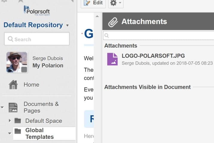Click the star favorites icon at top
214x143 pixels.
20,1
